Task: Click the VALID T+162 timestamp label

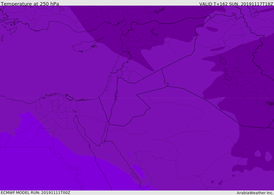Action: point(236,4)
